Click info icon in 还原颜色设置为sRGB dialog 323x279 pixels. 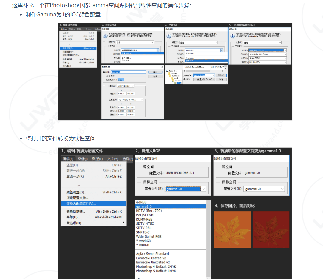point(233,36)
